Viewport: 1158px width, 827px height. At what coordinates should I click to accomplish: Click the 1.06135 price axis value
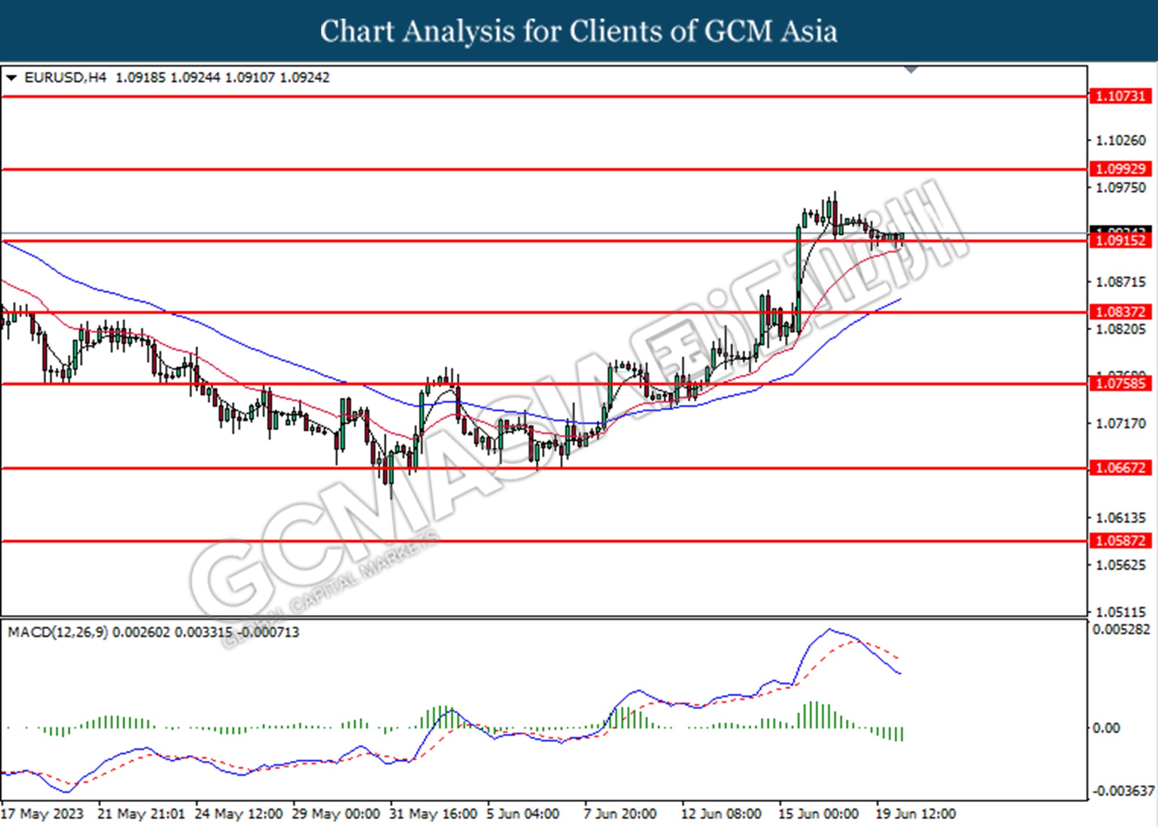pyautogui.click(x=1121, y=518)
